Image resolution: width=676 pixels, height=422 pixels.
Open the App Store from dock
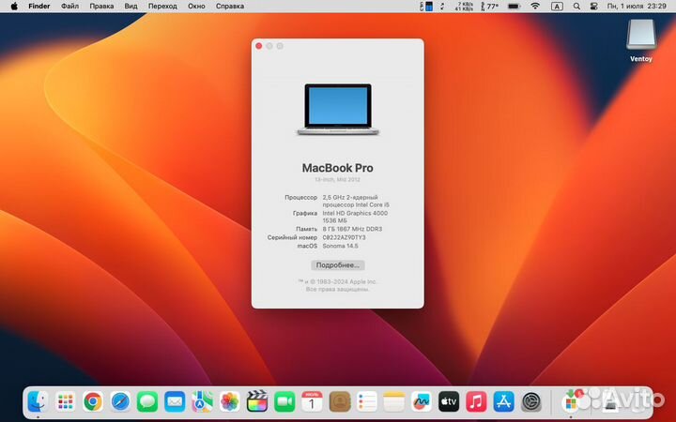(503, 401)
